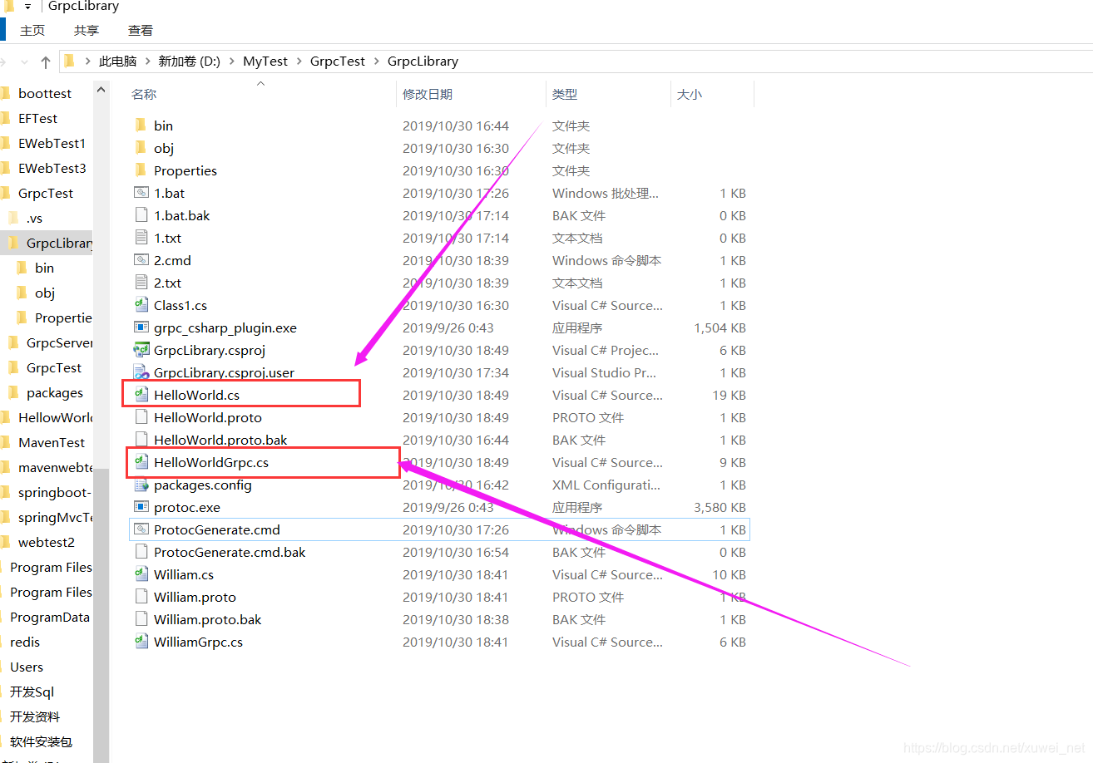Click the 1,504 KB size value
The image size is (1093, 763).
pyautogui.click(x=720, y=327)
